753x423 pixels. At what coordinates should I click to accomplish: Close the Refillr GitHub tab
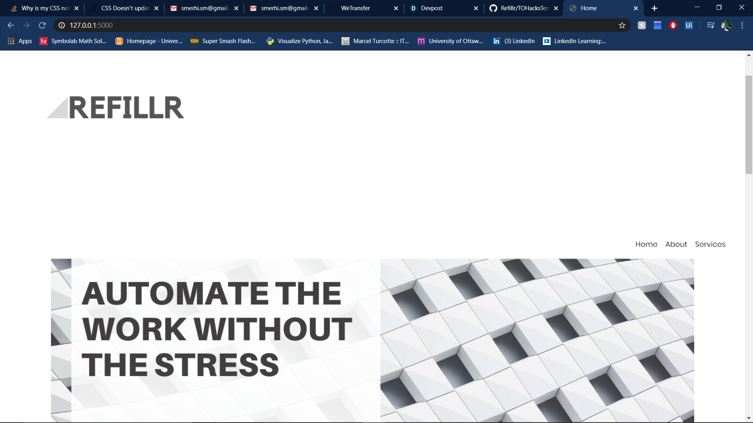(x=556, y=8)
